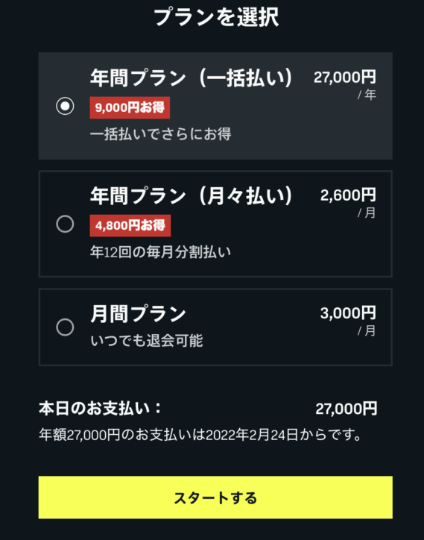The width and height of the screenshot is (424, 540).
Task: Click the 4,800円お得 red badge
Action: coord(130,225)
